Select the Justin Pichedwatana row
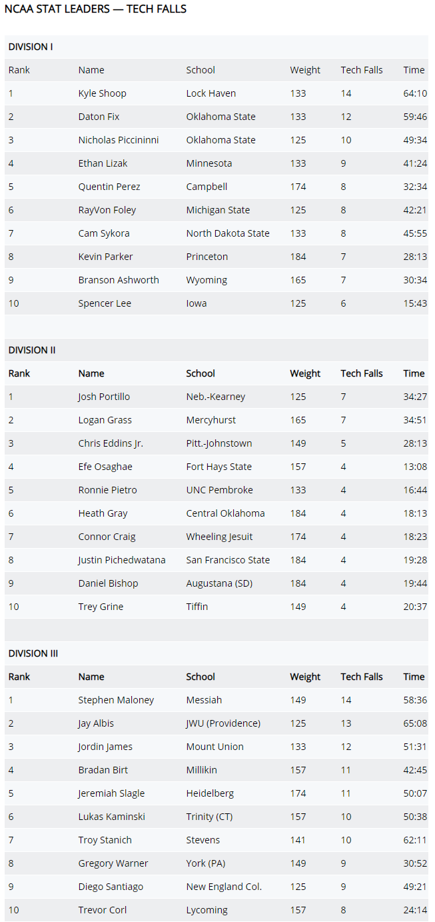Screen dimensions: 435x922 click(217, 560)
